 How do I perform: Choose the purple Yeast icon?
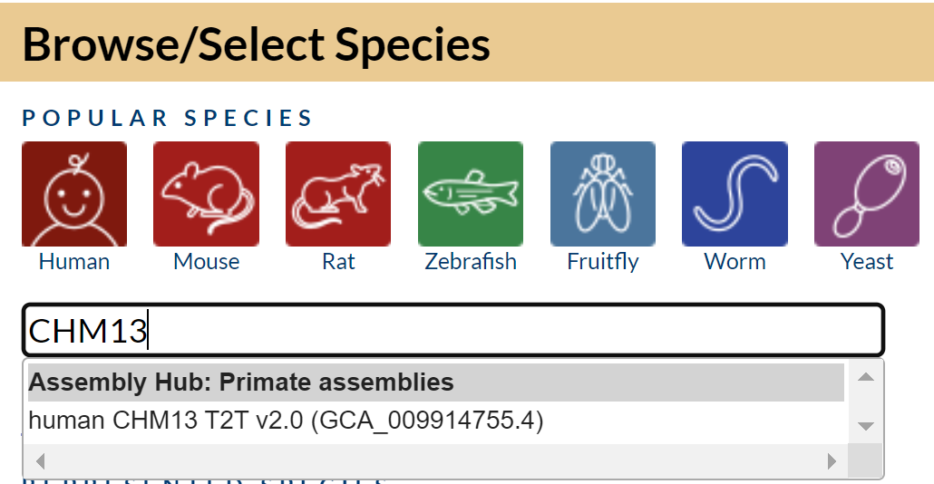tap(867, 194)
